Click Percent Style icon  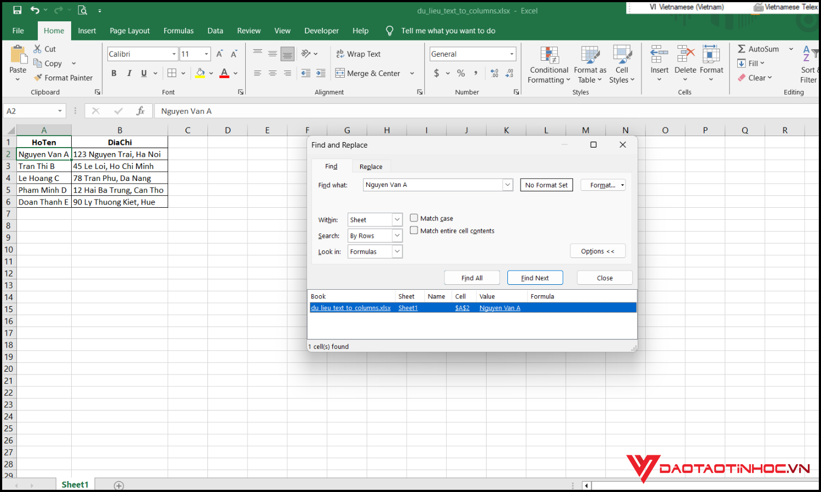click(x=461, y=73)
